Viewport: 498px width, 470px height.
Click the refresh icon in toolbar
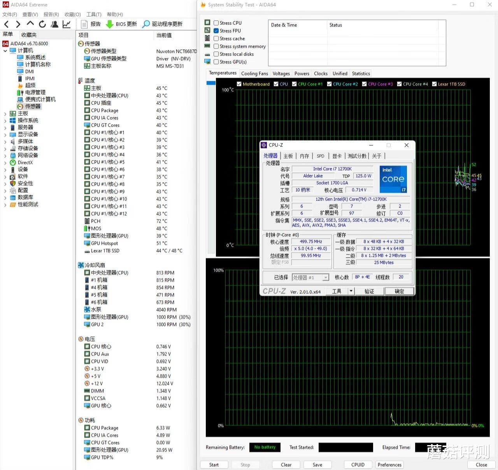(x=42, y=24)
